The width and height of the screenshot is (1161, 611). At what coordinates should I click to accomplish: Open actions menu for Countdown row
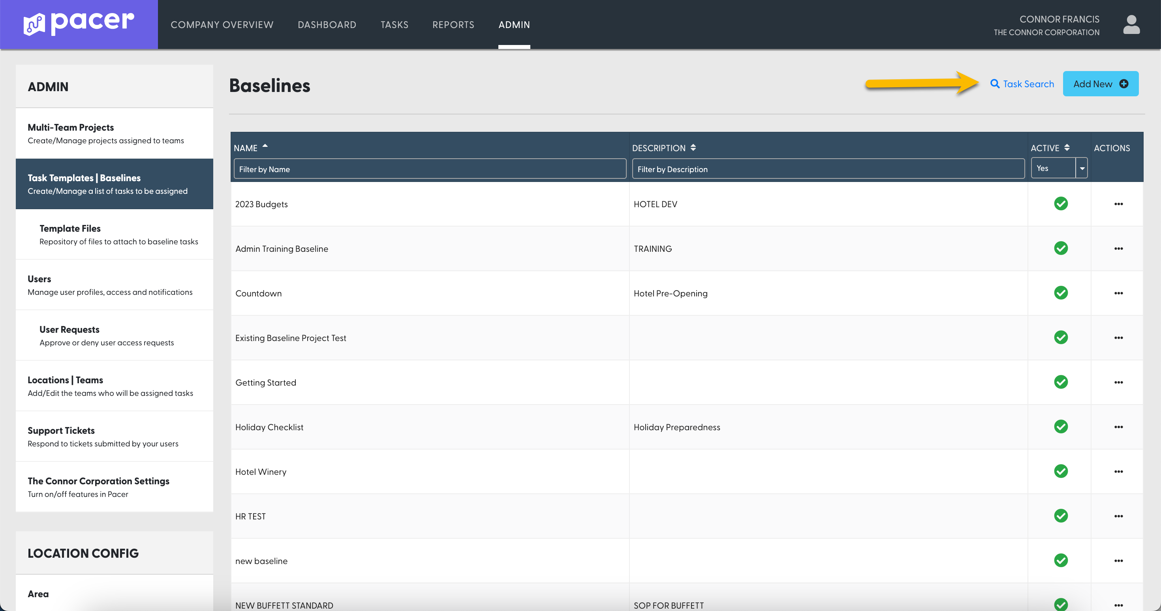[x=1118, y=293]
